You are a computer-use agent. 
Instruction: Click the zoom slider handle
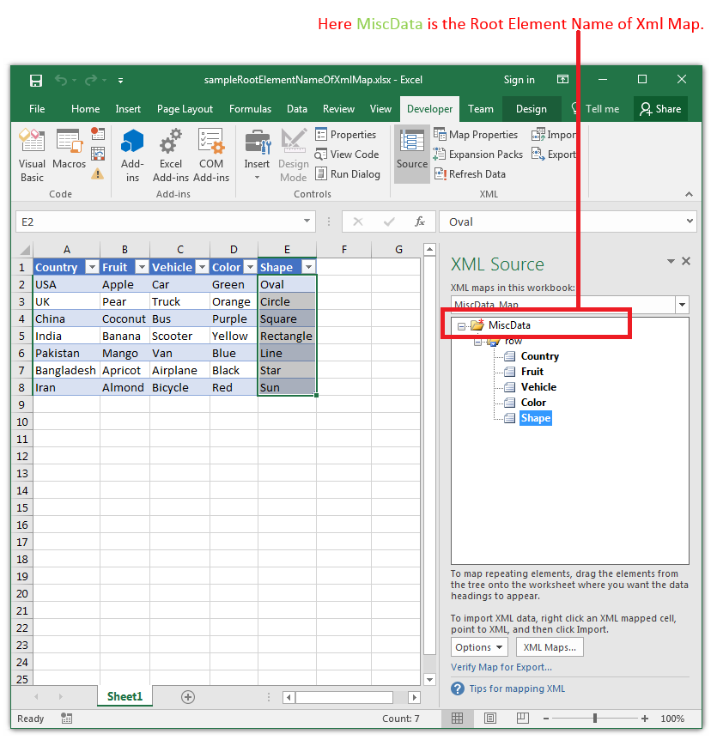(595, 719)
